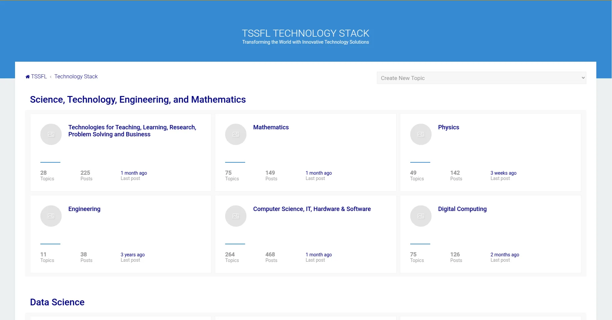Open Technology Stack breadcrumb link

click(76, 77)
